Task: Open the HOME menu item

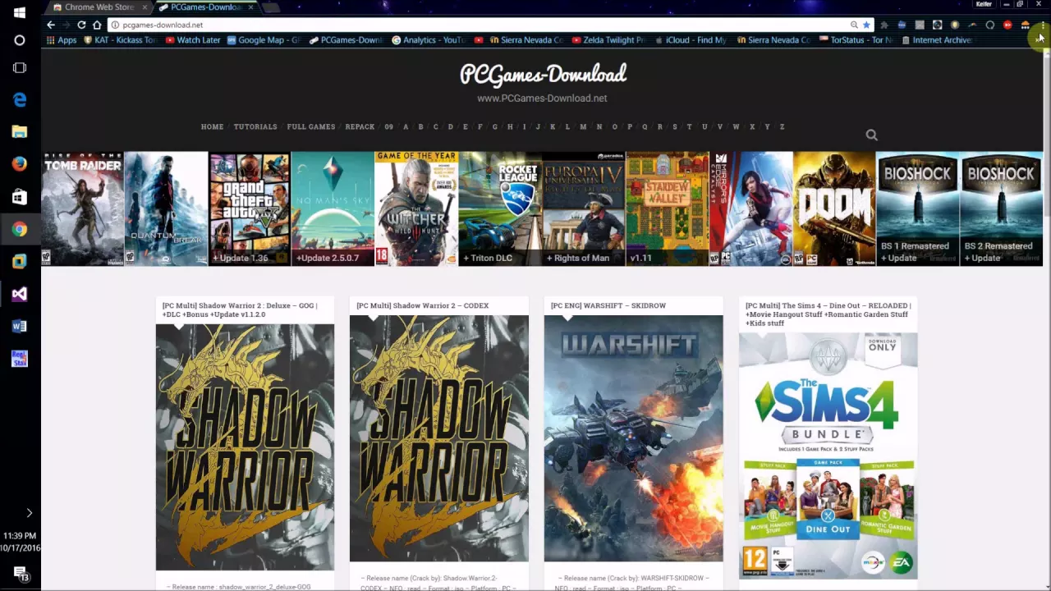Action: (x=212, y=127)
